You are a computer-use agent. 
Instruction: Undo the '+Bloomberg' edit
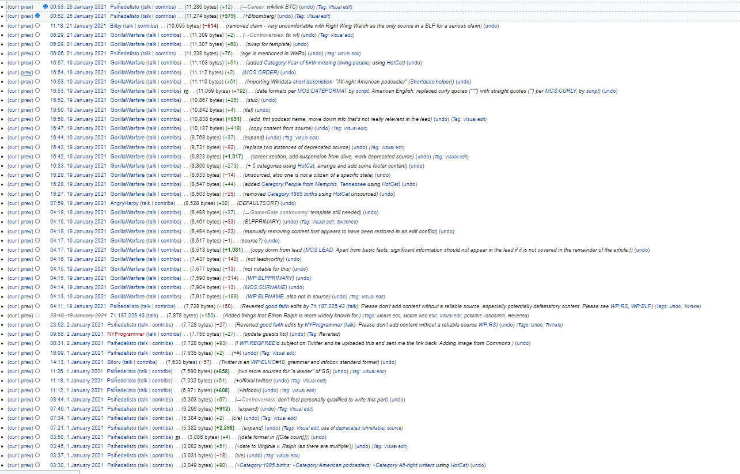pyautogui.click(x=284, y=16)
